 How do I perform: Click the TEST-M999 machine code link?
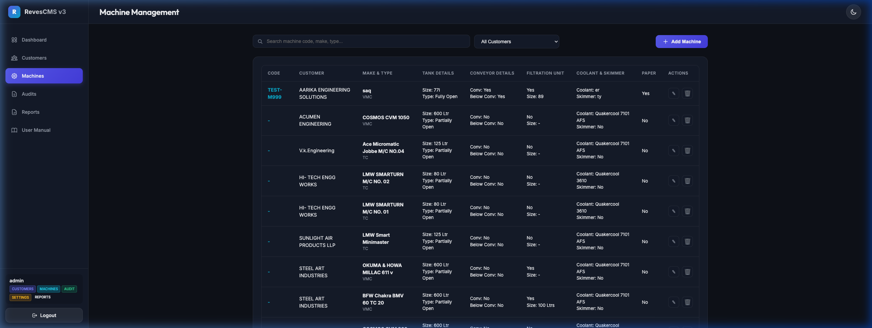coord(275,93)
